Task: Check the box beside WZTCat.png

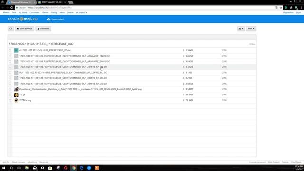Action: tap(10, 100)
